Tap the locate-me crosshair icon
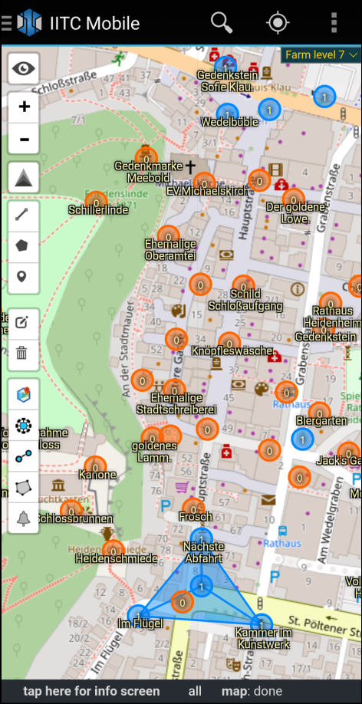This screenshot has width=362, height=704. coord(278,22)
